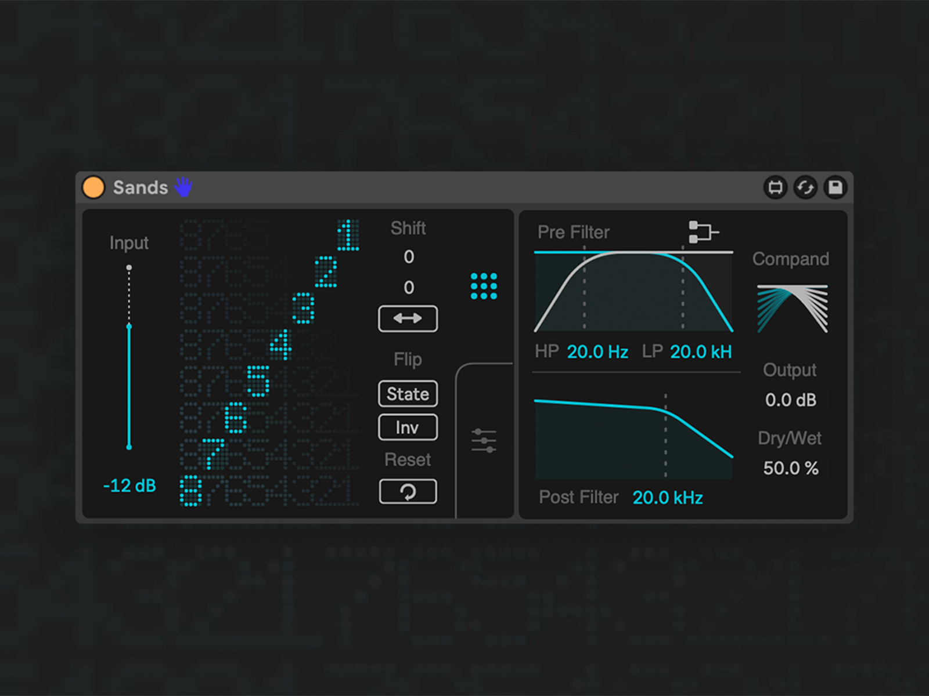Select the Post Filter 20.0 kHz value
The image size is (929, 696).
pyautogui.click(x=668, y=498)
